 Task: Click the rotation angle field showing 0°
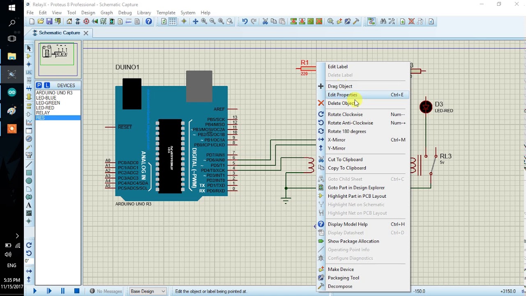coord(29,261)
